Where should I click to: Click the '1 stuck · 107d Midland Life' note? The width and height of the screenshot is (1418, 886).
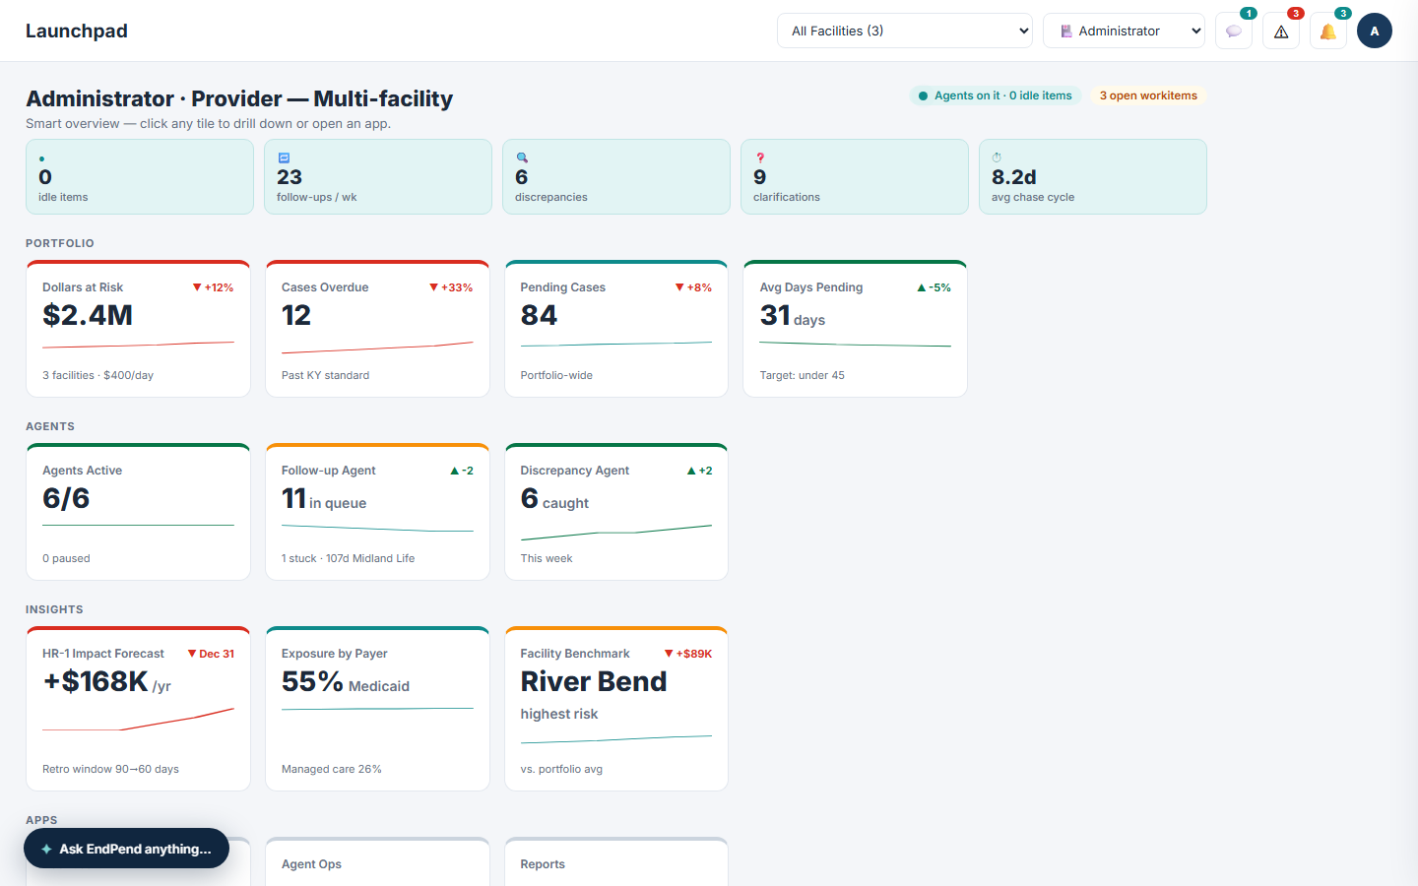348,558
